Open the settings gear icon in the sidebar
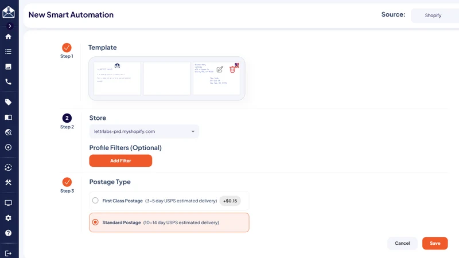 (8, 218)
